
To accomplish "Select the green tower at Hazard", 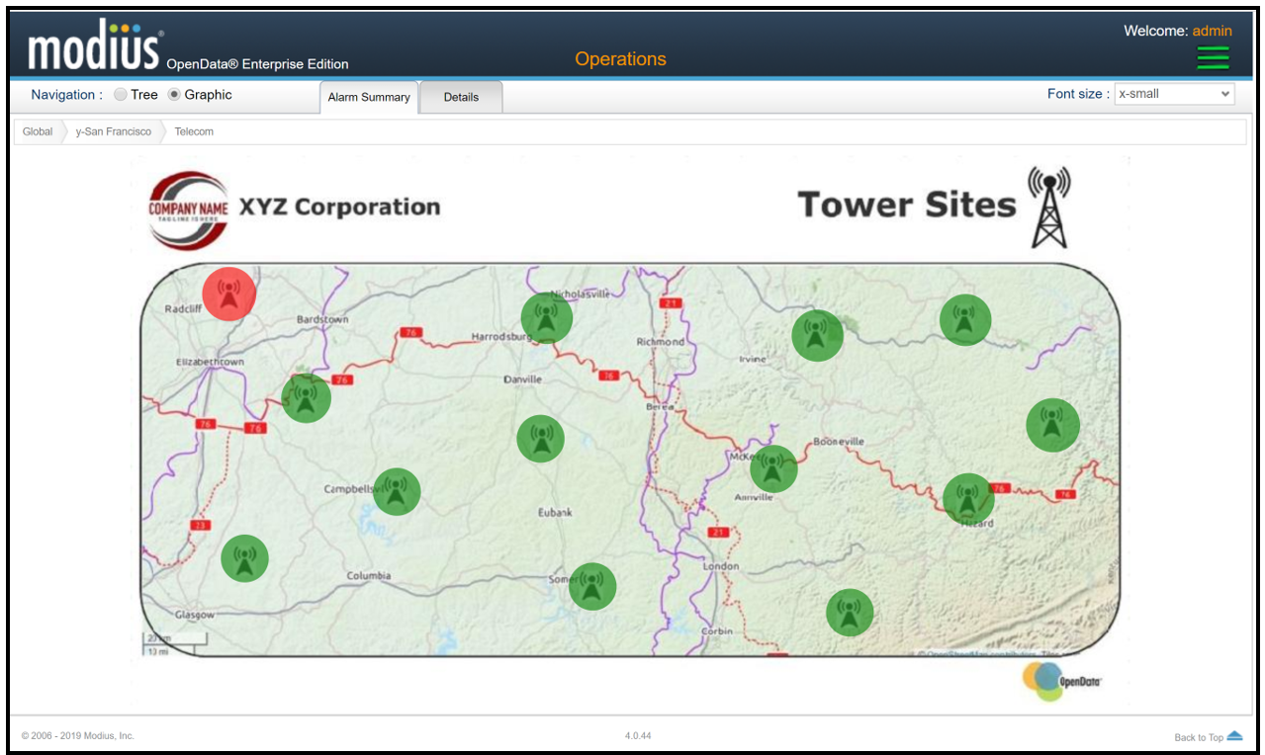I will pyautogui.click(x=968, y=499).
